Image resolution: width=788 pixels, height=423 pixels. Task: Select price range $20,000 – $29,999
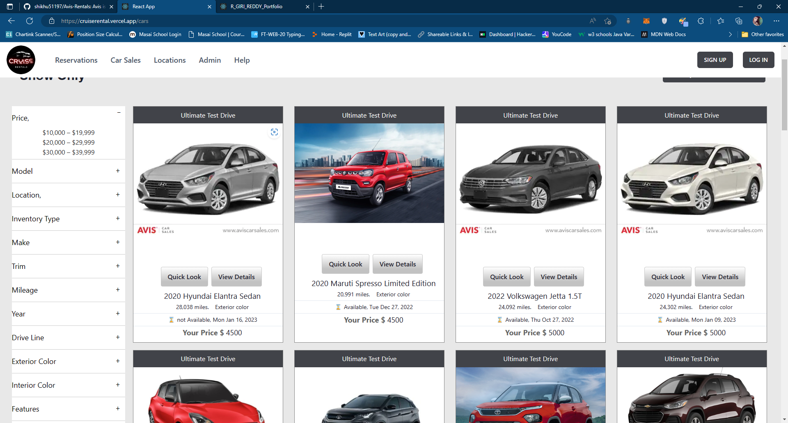pos(69,142)
